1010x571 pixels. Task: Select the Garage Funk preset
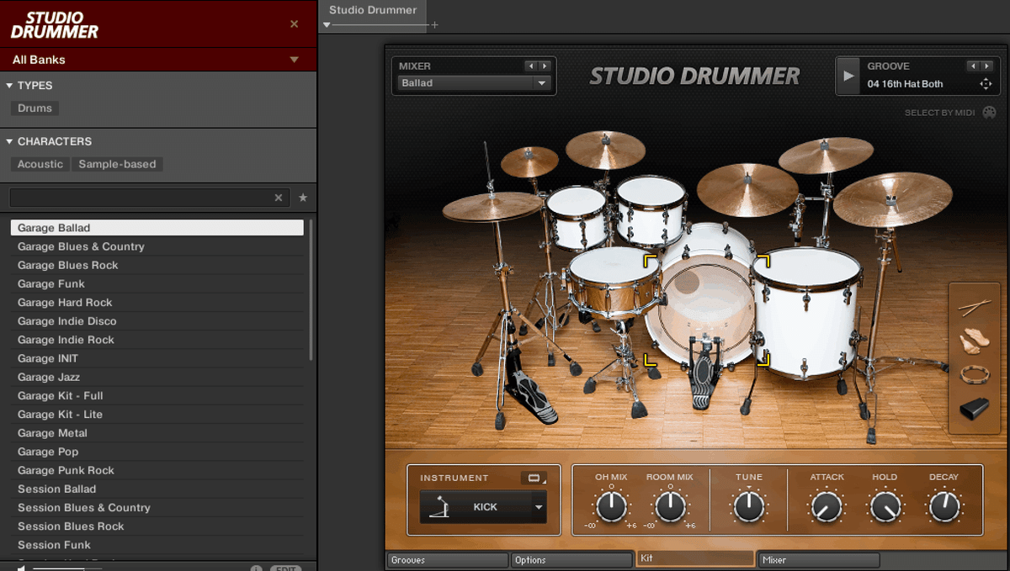(157, 284)
